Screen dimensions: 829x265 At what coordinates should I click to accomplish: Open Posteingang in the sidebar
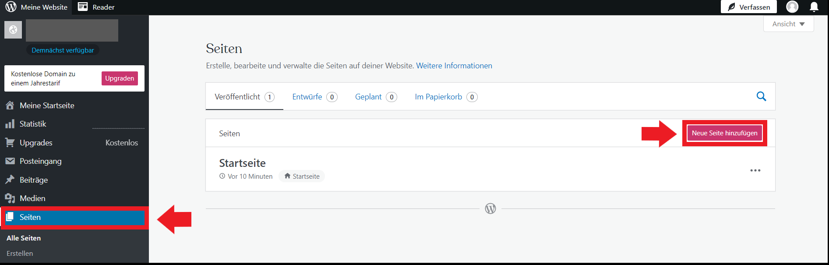click(x=40, y=161)
